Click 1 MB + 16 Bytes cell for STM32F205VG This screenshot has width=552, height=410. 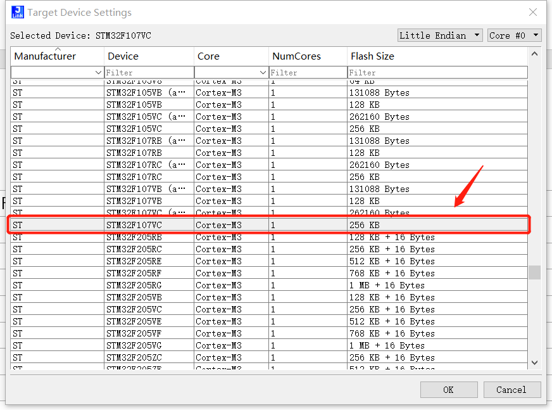pos(437,345)
